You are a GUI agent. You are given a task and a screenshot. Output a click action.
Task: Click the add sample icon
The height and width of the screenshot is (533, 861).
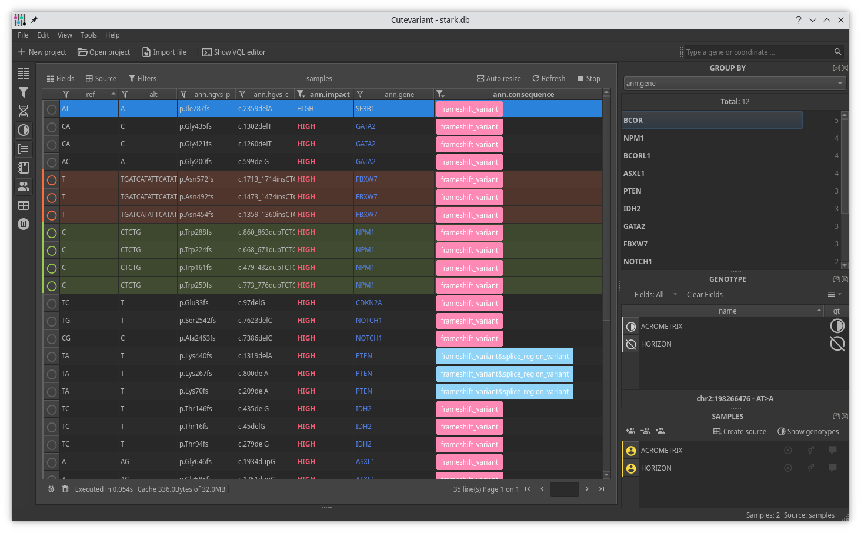tap(630, 431)
